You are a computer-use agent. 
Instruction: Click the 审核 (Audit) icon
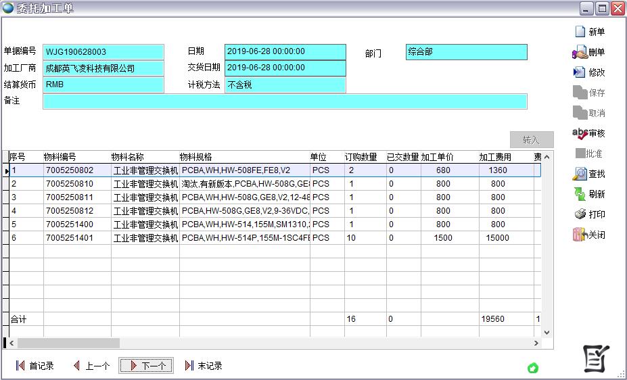point(580,133)
